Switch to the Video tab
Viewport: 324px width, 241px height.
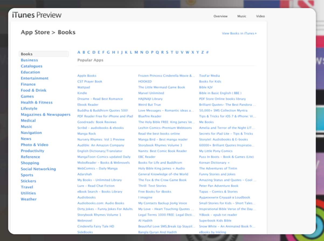click(260, 16)
